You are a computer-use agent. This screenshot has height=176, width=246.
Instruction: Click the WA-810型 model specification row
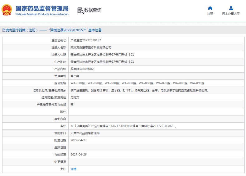137,83
